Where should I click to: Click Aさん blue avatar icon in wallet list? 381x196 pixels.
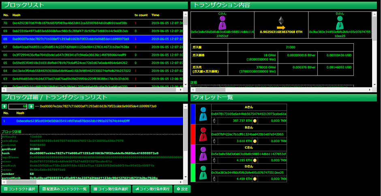click(203, 114)
